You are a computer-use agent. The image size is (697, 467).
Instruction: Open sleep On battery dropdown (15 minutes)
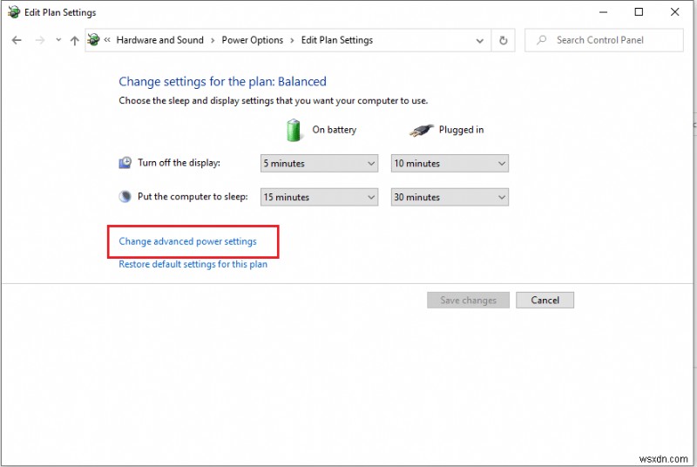tap(319, 197)
